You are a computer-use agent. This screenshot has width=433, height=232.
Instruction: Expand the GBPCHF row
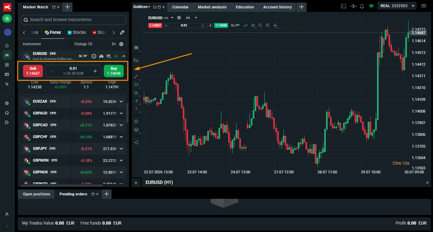pyautogui.click(x=121, y=137)
